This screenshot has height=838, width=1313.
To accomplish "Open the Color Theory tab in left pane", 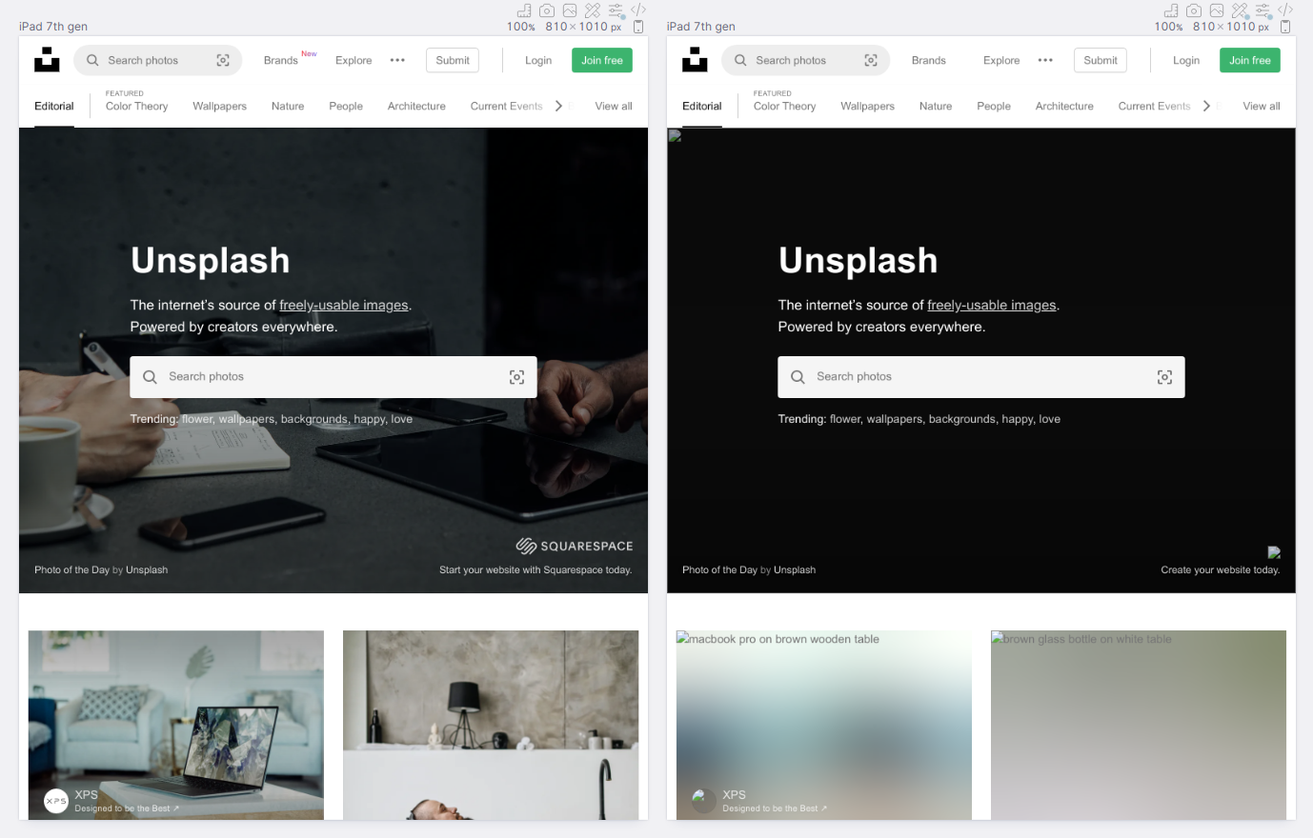I will coord(137,106).
